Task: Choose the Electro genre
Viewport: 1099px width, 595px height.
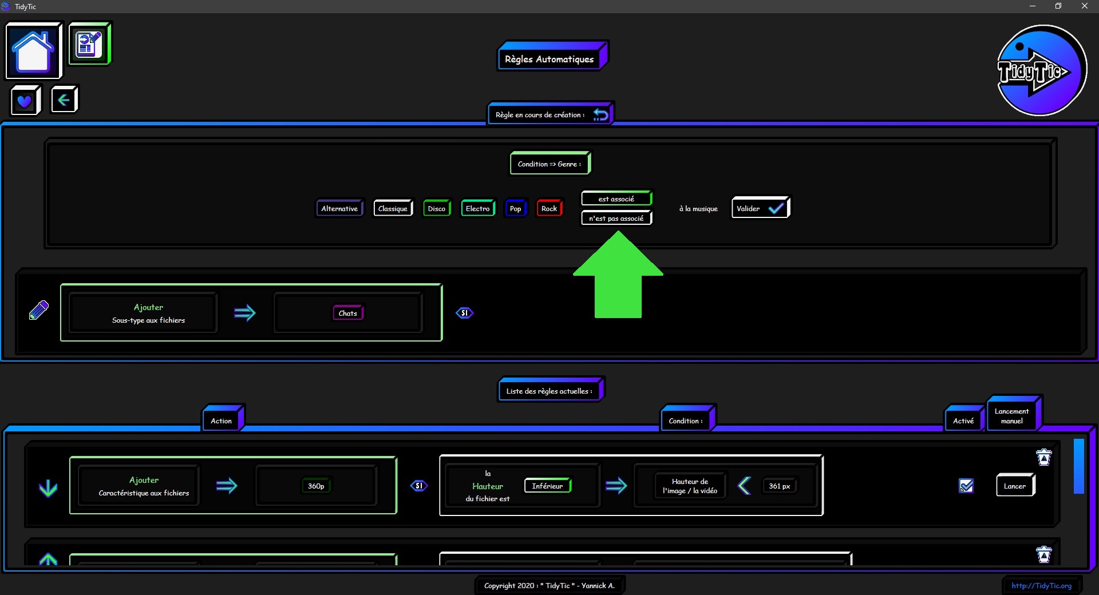Action: pyautogui.click(x=478, y=208)
